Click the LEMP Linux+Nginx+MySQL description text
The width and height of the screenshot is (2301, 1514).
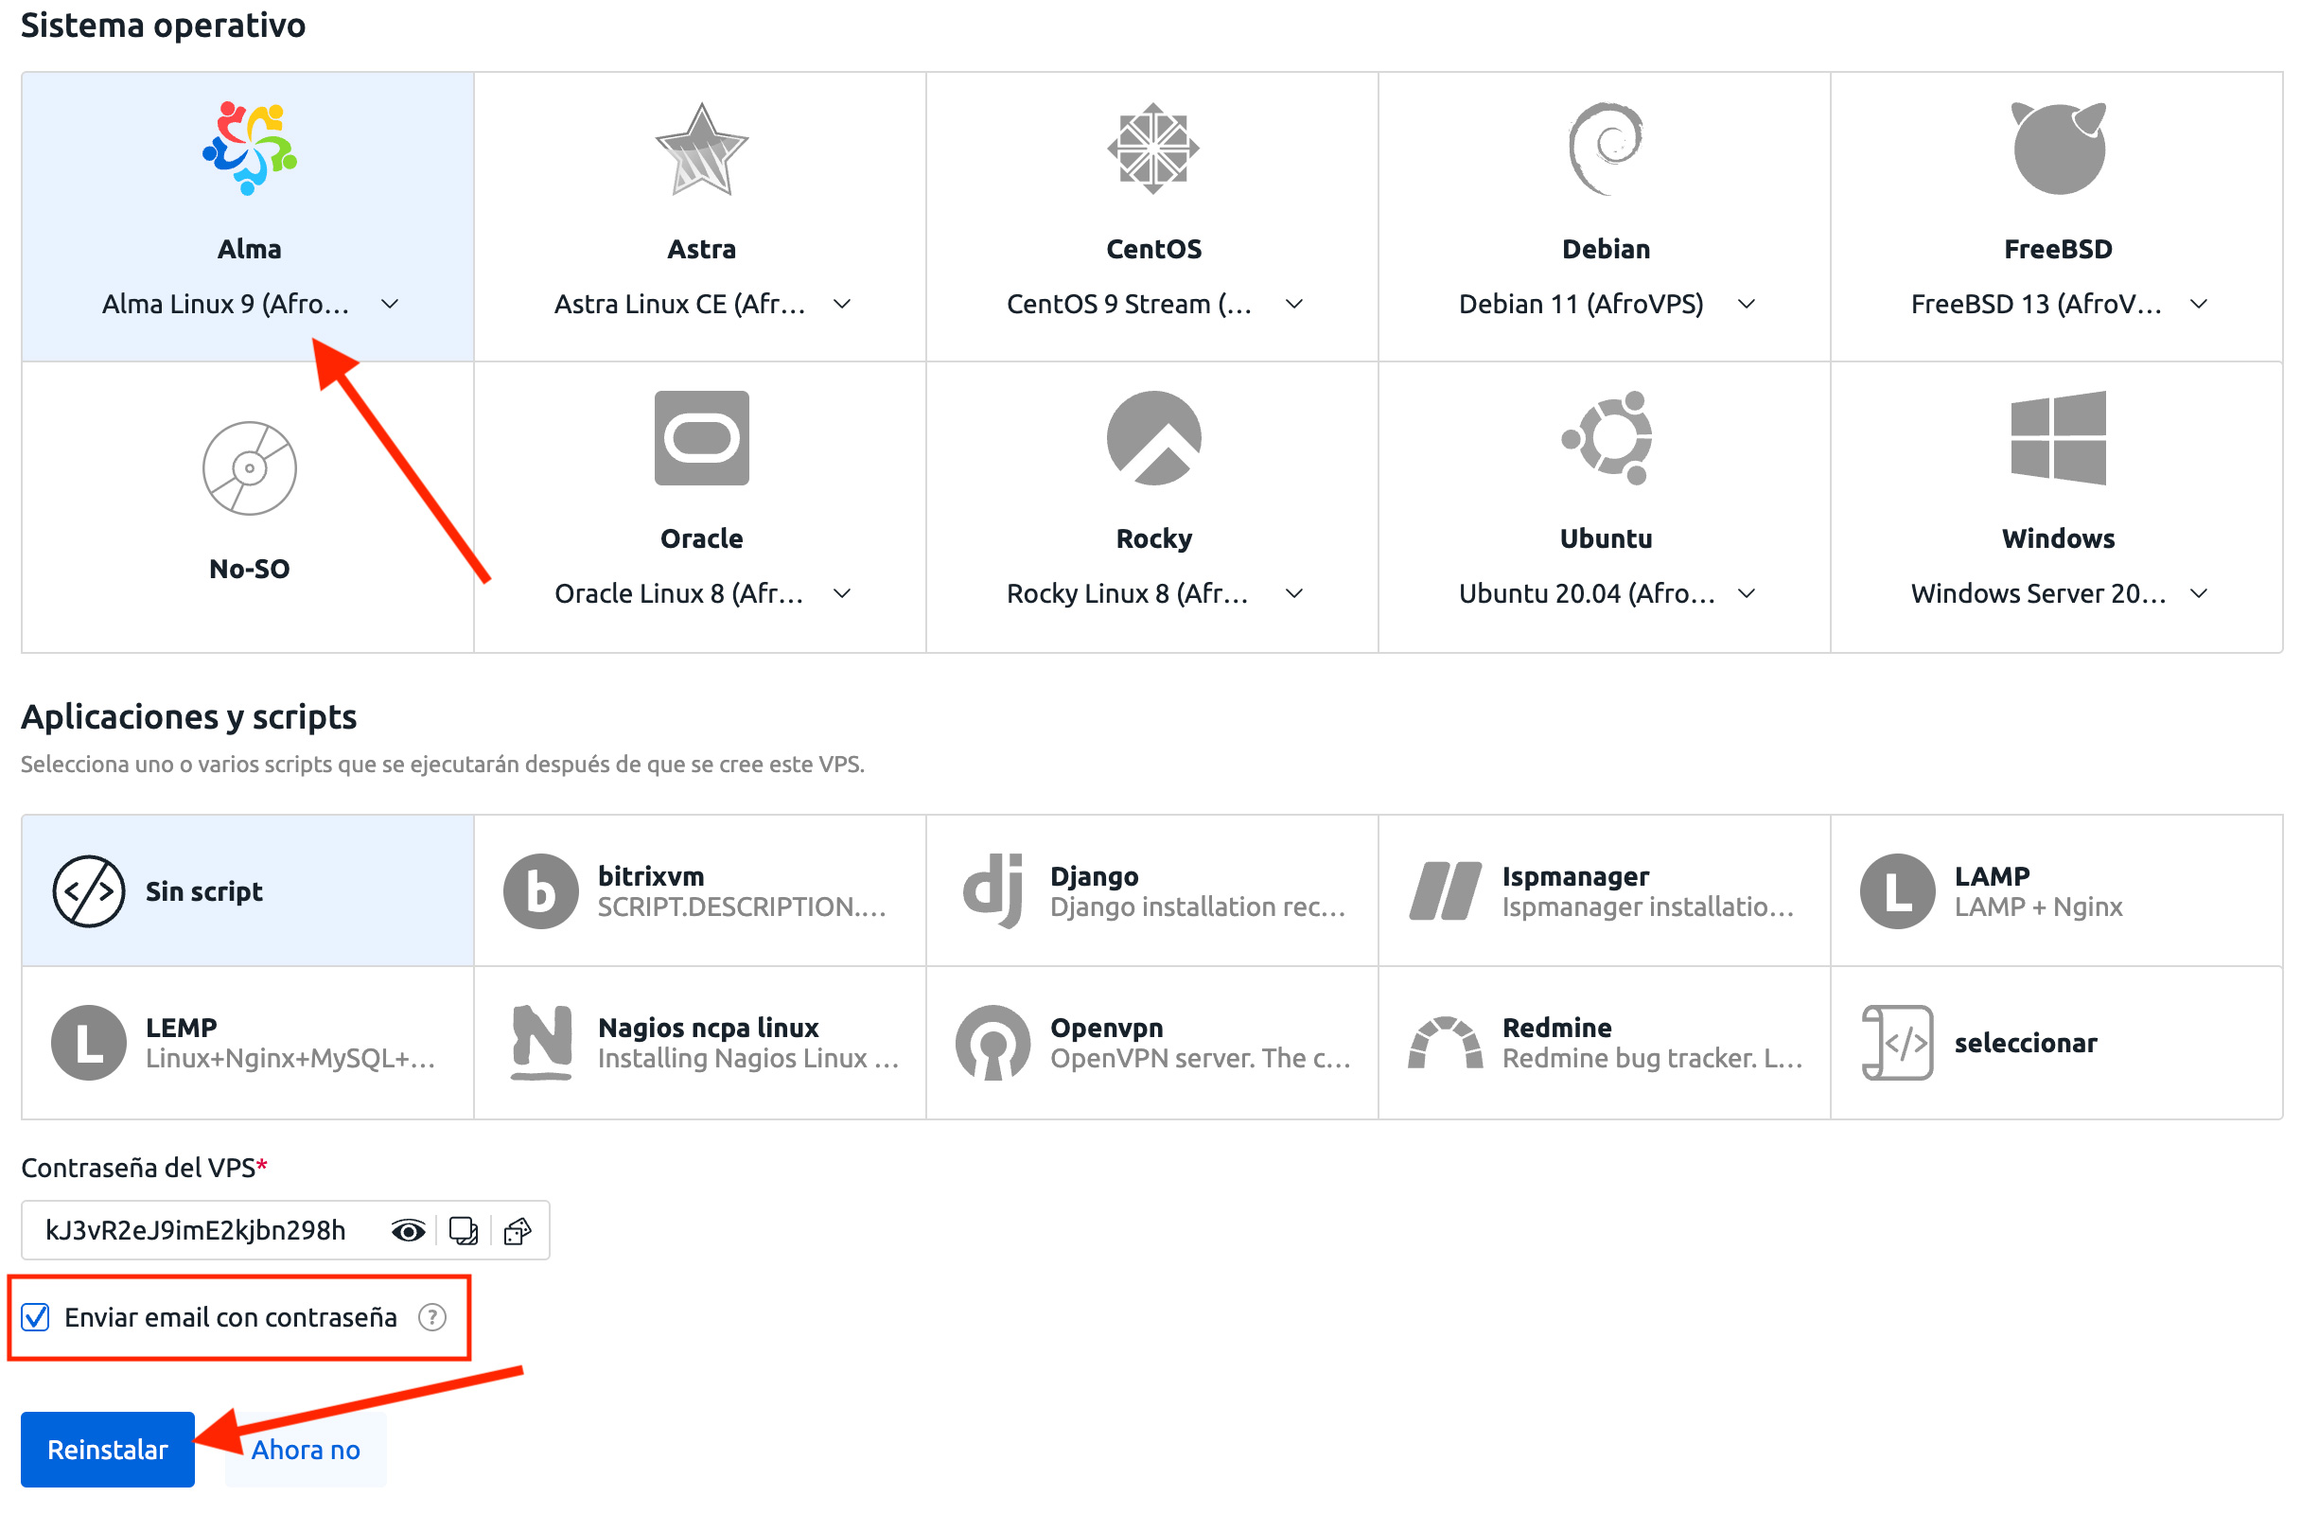[x=290, y=1058]
